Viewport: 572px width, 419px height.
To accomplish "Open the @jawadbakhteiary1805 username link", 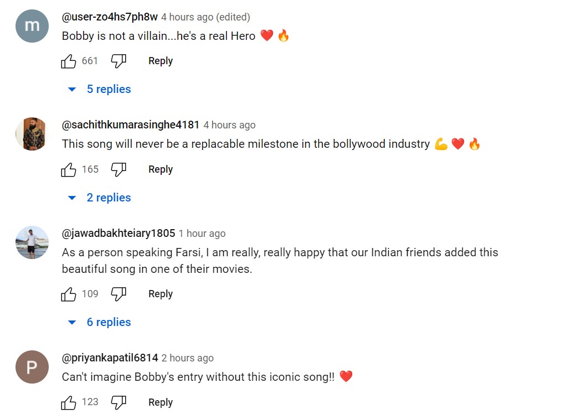I will click(x=118, y=233).
